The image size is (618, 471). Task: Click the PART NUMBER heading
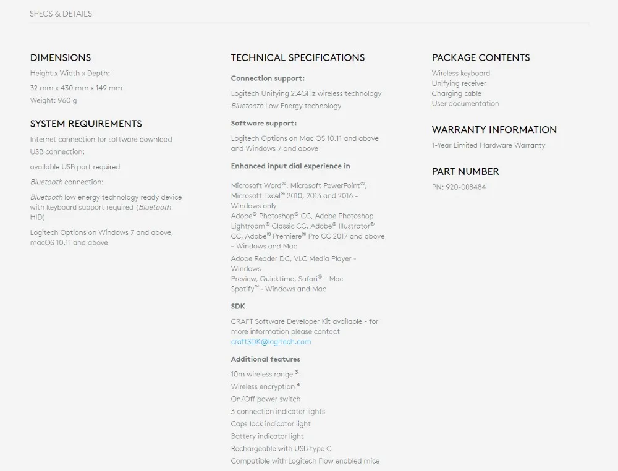(x=465, y=171)
